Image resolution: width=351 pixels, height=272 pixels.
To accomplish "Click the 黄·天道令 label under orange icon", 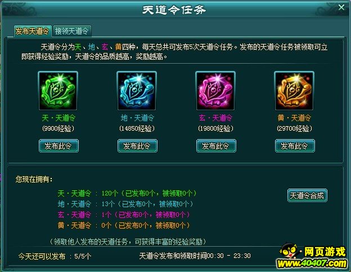I will tap(294, 118).
